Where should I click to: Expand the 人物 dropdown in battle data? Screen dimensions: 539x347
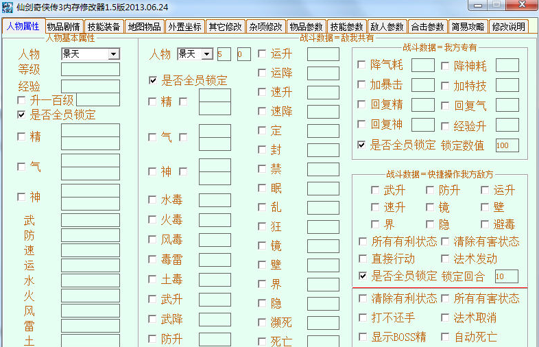[x=207, y=54]
